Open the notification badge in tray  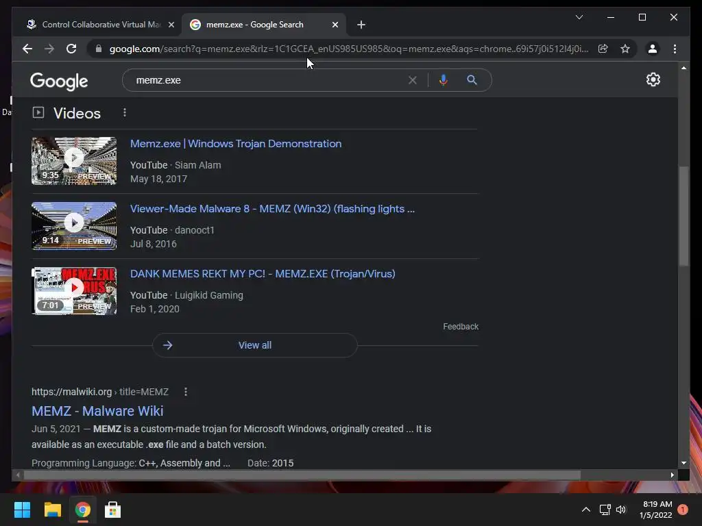tap(682, 510)
